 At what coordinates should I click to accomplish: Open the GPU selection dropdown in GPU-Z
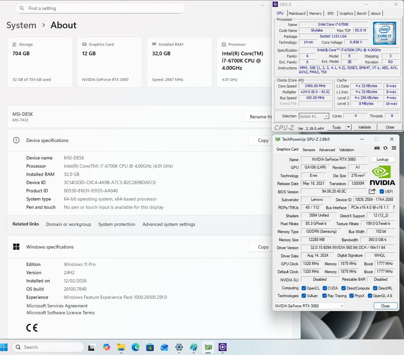click(x=309, y=306)
